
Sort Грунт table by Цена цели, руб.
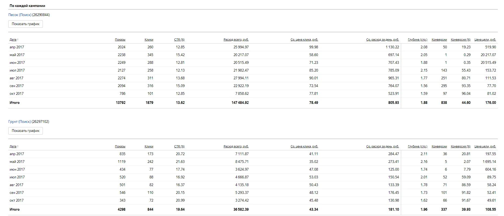point(485,147)
